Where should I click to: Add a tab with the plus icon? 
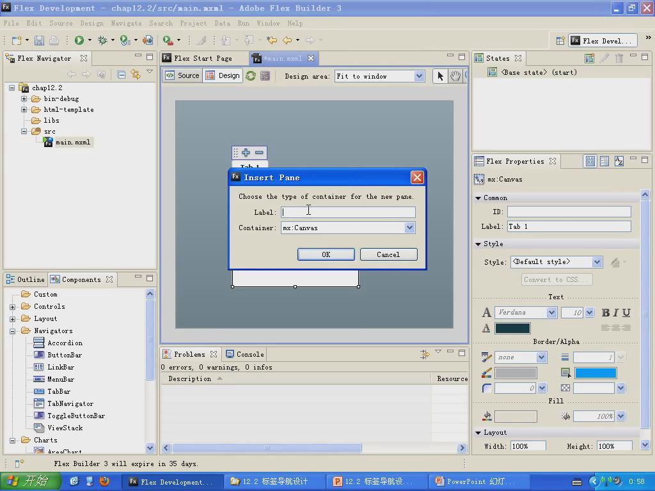pos(246,152)
